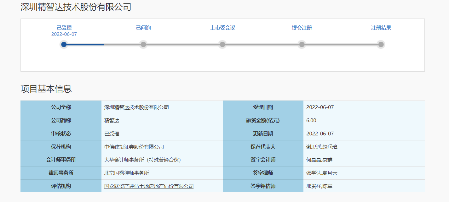Click the page title 深圳精智达技术股份有限公司
449x202 pixels.
point(76,7)
